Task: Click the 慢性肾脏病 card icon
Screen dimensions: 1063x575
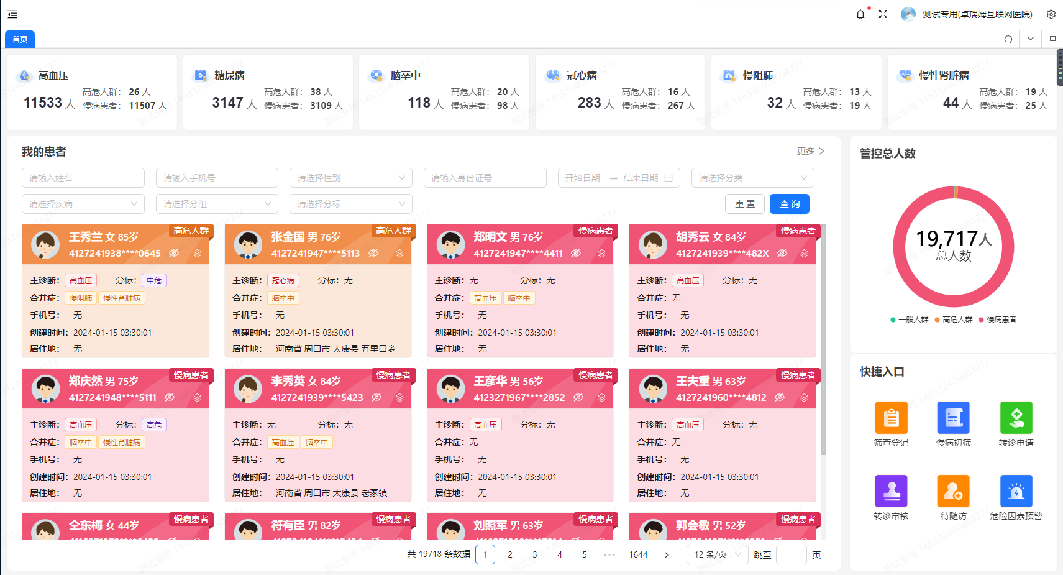Action: pyautogui.click(x=905, y=75)
